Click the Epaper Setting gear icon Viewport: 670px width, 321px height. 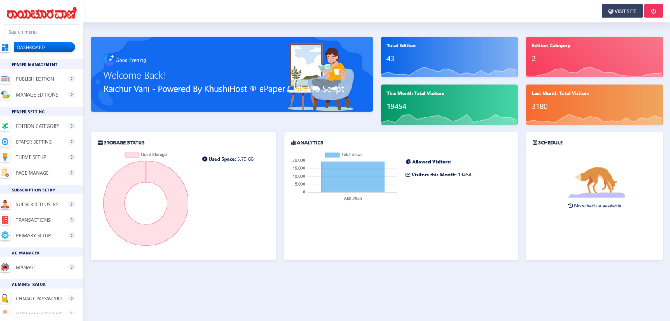pyautogui.click(x=5, y=142)
